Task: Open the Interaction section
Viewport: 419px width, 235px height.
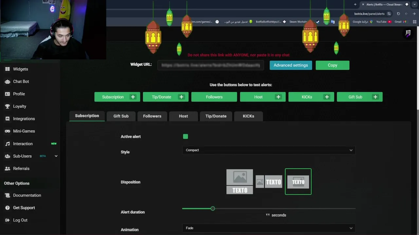Action: 23,144
